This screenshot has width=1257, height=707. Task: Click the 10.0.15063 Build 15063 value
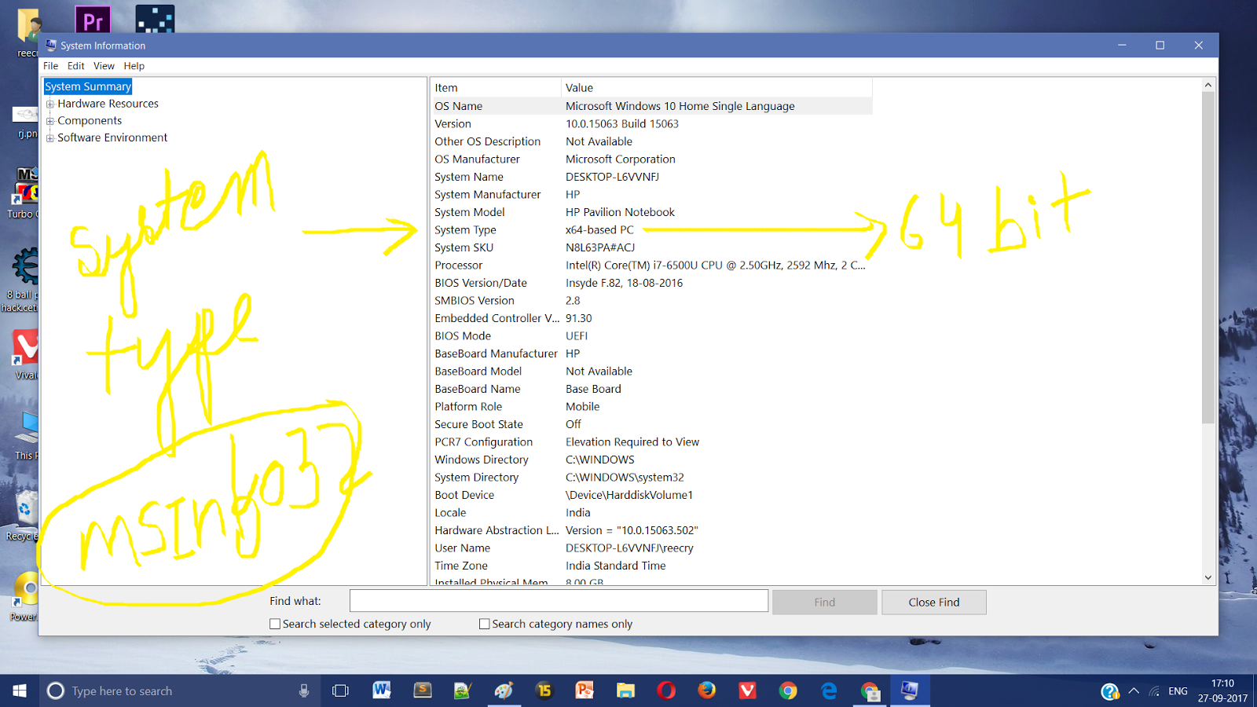coord(622,124)
